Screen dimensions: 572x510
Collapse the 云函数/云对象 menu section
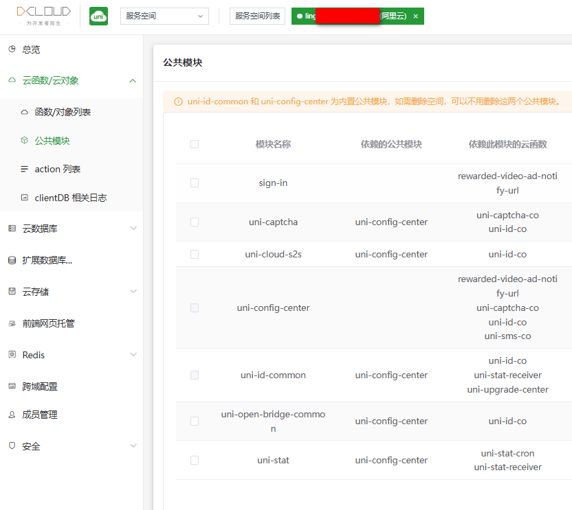pos(133,81)
